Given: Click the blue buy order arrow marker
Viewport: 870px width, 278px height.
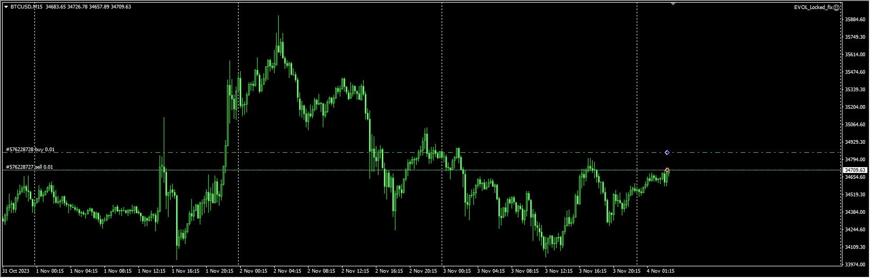Looking at the screenshot, I should click(x=667, y=153).
